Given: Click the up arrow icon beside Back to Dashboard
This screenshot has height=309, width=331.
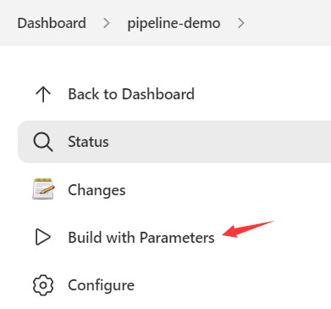Looking at the screenshot, I should (43, 94).
